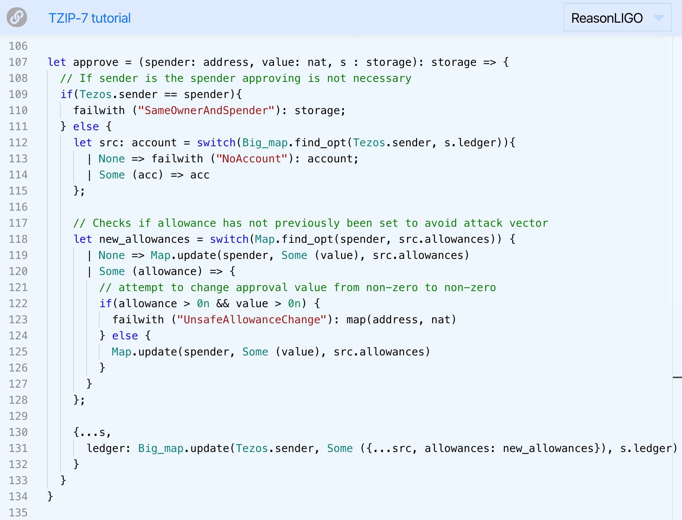This screenshot has height=520, width=682.
Task: Click "ledger:" field name on line 131
Action: point(109,448)
